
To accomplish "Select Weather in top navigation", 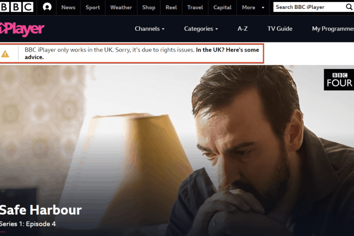I will (121, 8).
